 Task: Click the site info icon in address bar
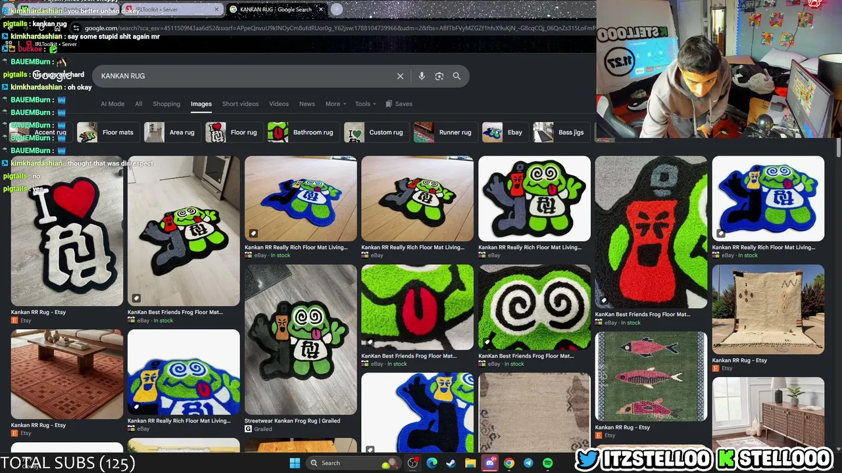pyautogui.click(x=76, y=28)
